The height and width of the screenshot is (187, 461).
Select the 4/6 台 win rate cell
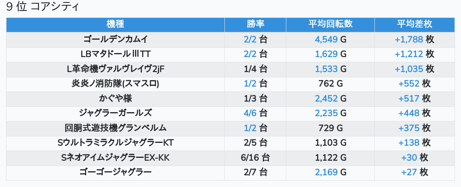[255, 113]
